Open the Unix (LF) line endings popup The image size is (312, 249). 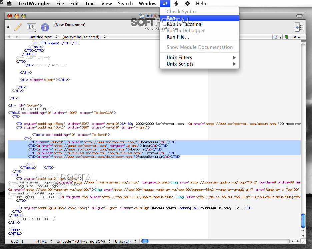coord(125,241)
